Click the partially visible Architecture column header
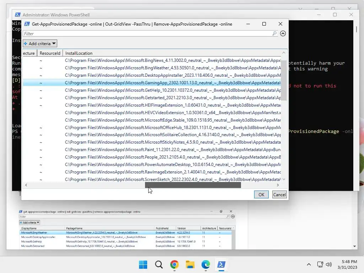This screenshot has height=273, width=364. pos(29,53)
